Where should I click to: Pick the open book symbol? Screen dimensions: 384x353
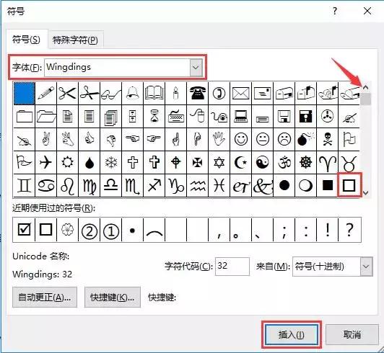pyautogui.click(x=154, y=94)
